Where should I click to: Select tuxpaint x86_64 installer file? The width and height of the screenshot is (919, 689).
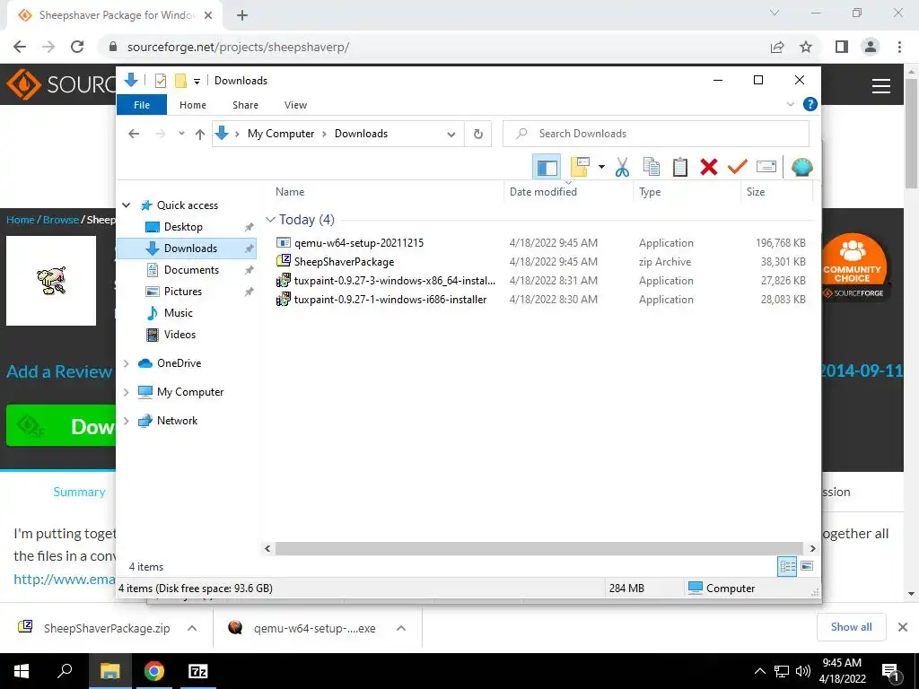click(395, 281)
